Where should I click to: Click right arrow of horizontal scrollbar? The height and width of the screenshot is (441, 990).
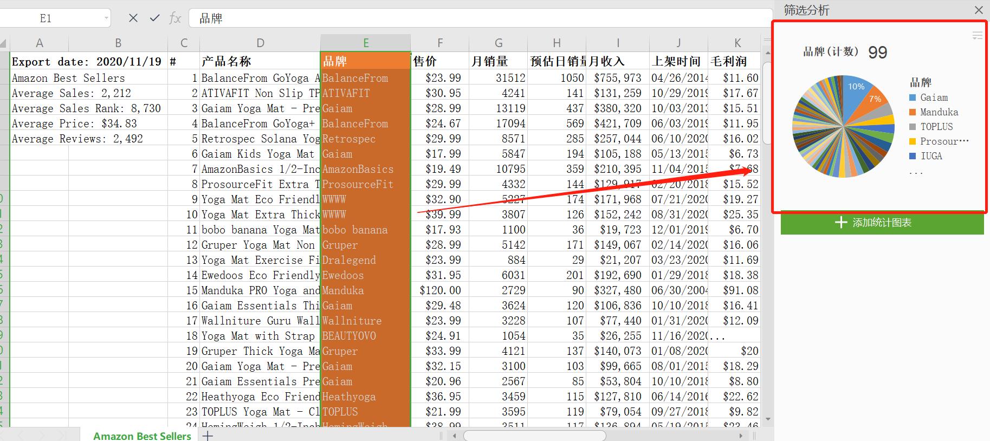pyautogui.click(x=741, y=436)
